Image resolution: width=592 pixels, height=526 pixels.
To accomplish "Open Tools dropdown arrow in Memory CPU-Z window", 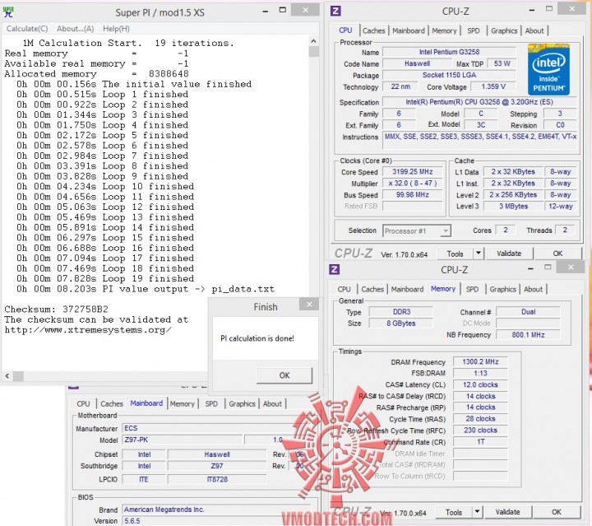I will 477,512.
